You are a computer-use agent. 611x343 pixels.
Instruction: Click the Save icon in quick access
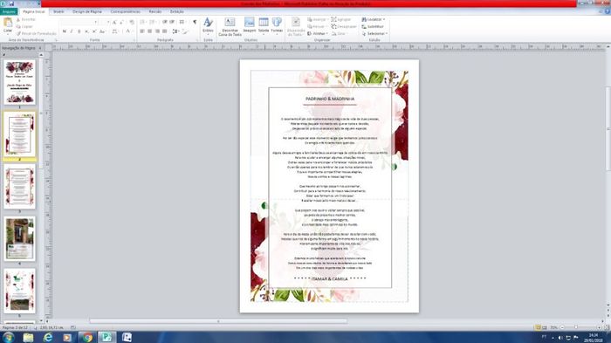pyautogui.click(x=11, y=3)
